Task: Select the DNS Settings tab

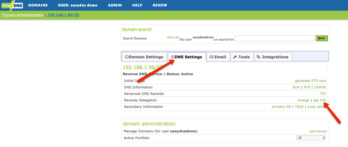Action: tap(187, 57)
